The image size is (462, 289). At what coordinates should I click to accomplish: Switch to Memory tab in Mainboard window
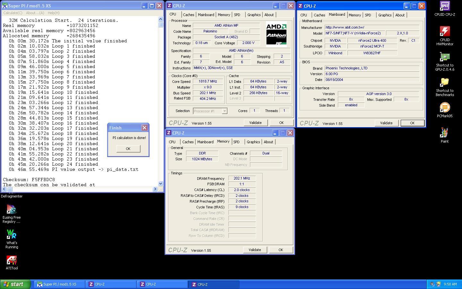(x=355, y=15)
